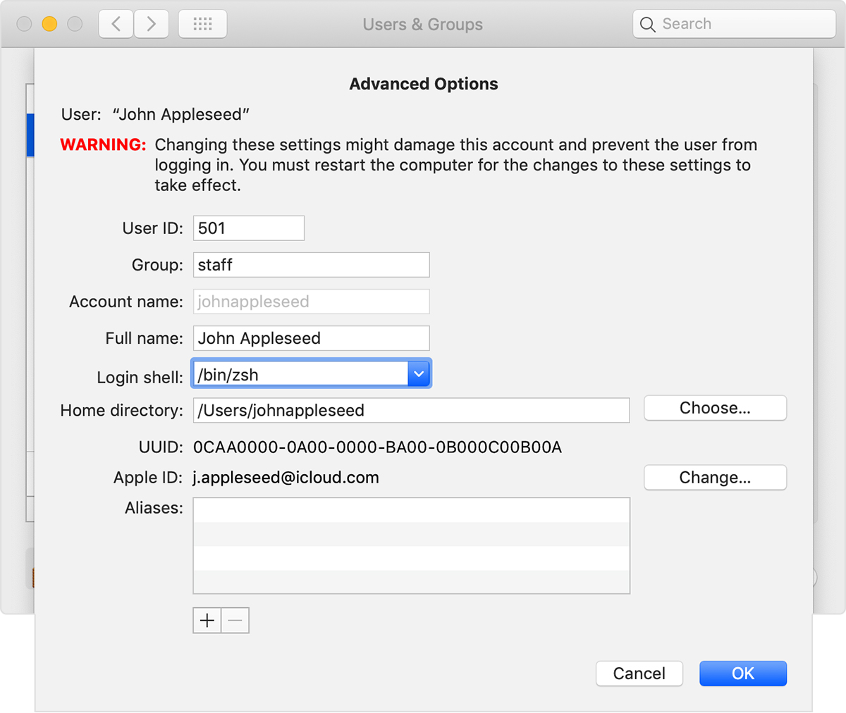
Task: Click the Login shell /bin/zsh combo box
Action: (x=300, y=374)
